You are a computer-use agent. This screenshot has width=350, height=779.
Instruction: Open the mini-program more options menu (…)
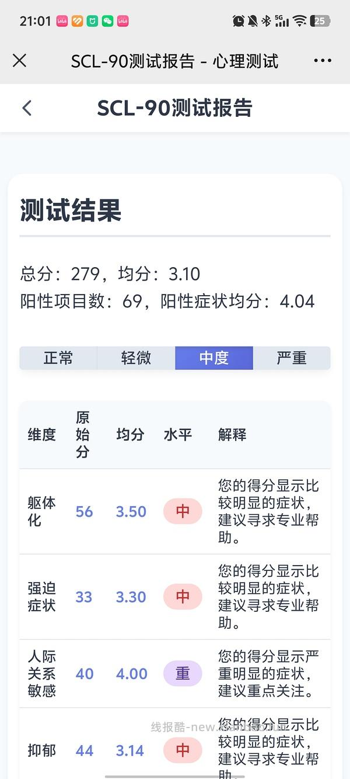[323, 60]
